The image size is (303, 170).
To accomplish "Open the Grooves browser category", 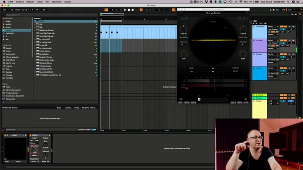I will (x=9, y=75).
